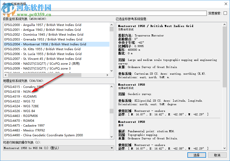Close the coordinate system selection dialog
The image size is (230, 161).
(226, 4)
